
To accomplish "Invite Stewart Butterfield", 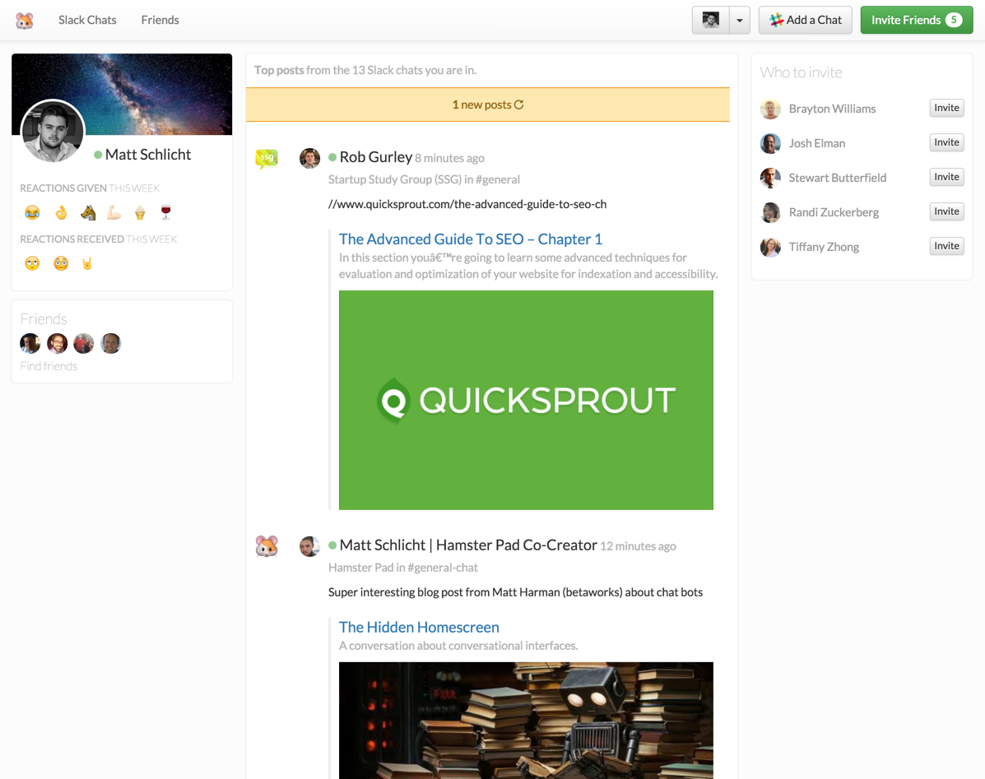I will click(x=946, y=177).
